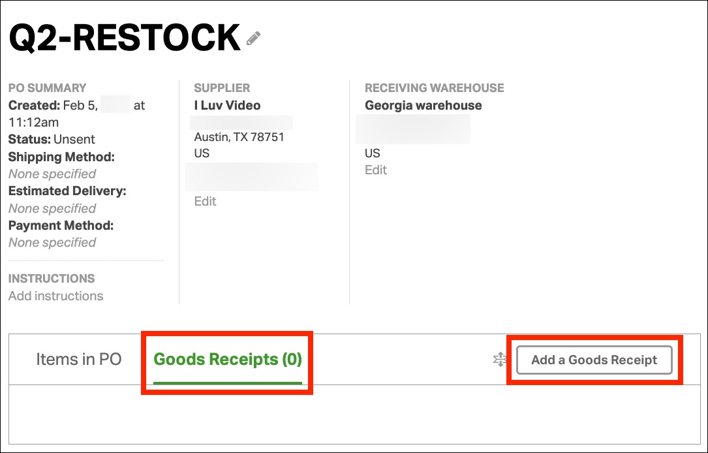Select the Goods Receipts (0) tab

coord(228,360)
